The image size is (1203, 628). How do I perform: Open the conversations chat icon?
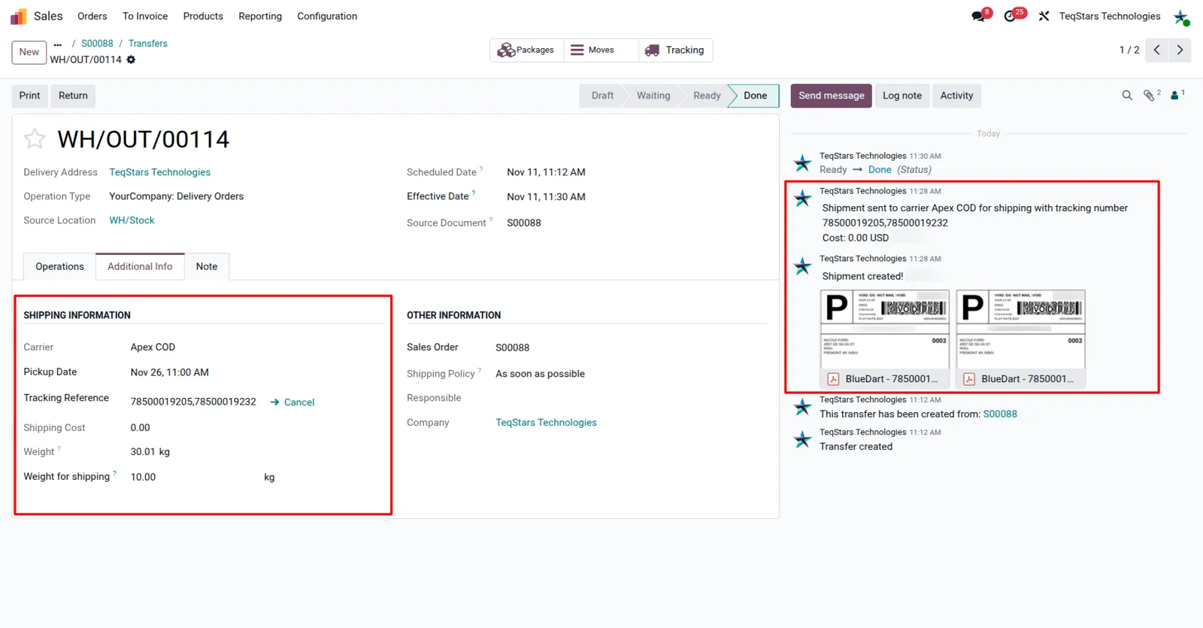pos(978,16)
